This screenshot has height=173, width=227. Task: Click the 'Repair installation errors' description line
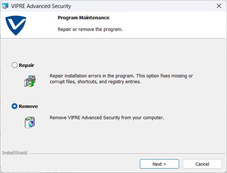tap(121, 76)
